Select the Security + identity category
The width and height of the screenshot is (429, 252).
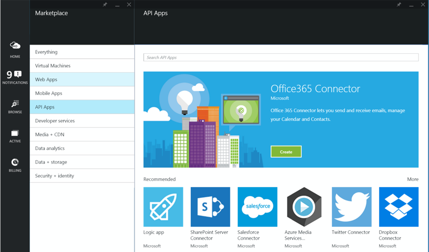[82, 176]
